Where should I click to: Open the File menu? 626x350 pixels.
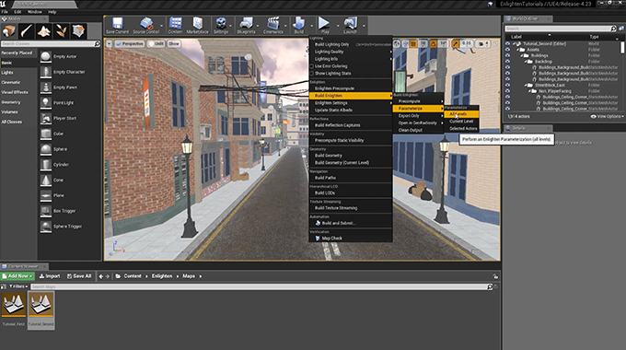coord(5,12)
